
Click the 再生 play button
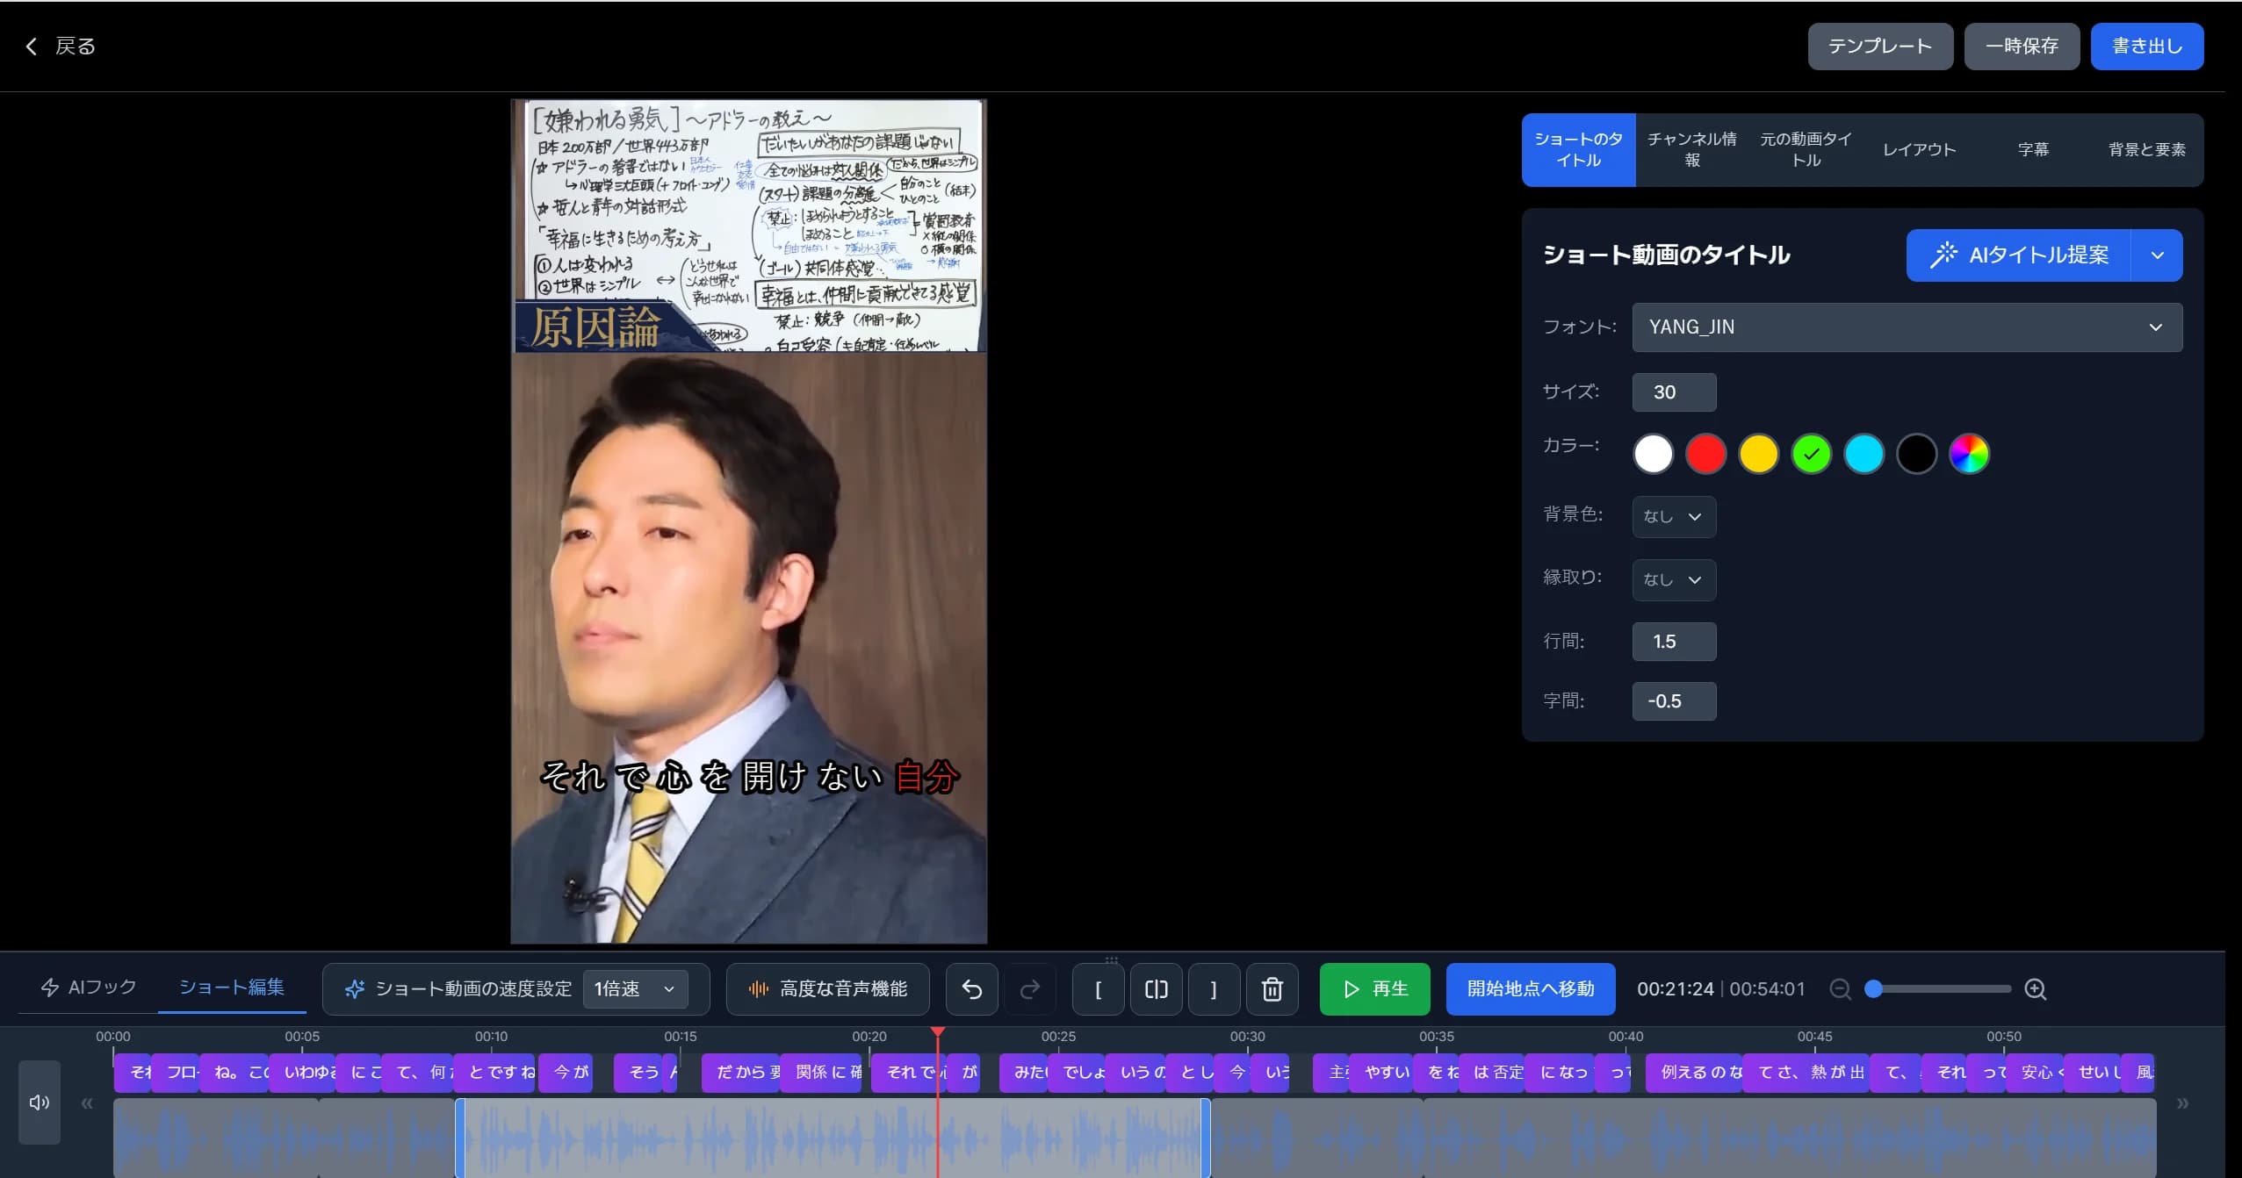tap(1373, 988)
